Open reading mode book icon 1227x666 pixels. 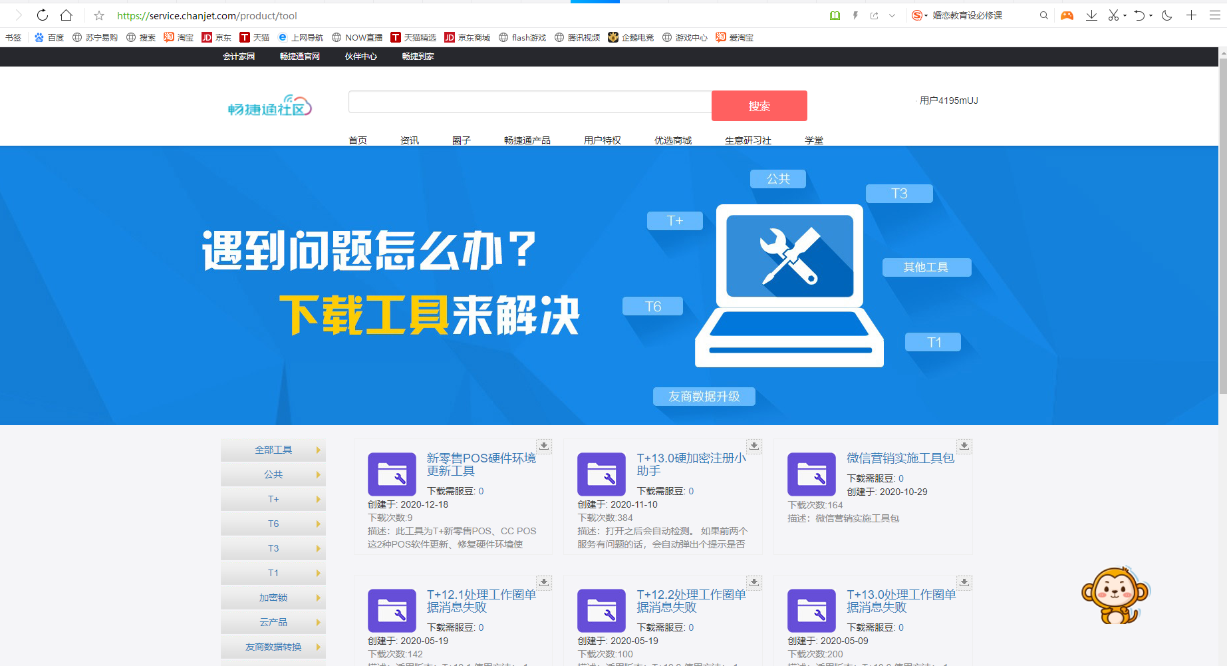(x=835, y=15)
